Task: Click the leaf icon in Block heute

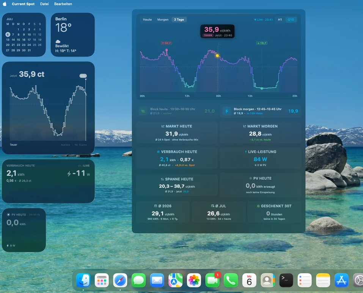Action: [143, 111]
